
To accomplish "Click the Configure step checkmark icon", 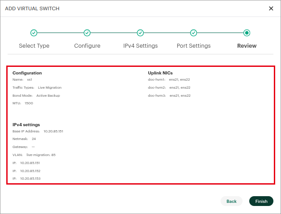I will click(x=87, y=33).
